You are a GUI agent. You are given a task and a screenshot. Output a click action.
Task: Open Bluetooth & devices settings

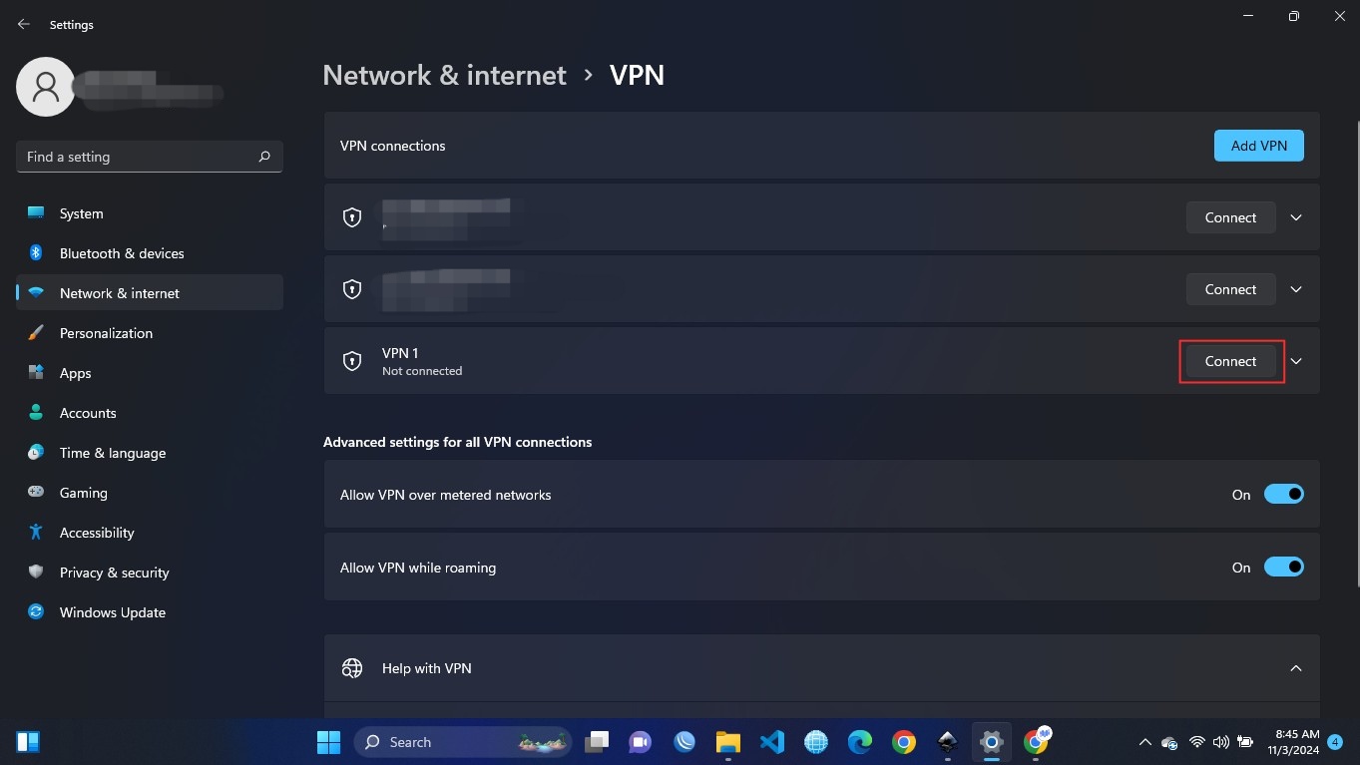coord(122,253)
